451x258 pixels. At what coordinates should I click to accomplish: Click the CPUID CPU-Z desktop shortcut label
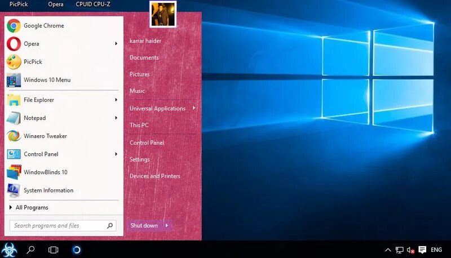pos(93,5)
